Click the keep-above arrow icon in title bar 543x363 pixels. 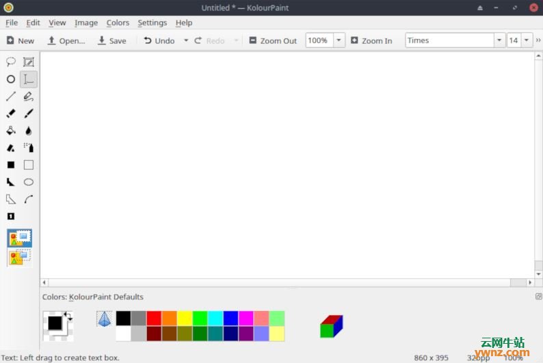tap(480, 8)
